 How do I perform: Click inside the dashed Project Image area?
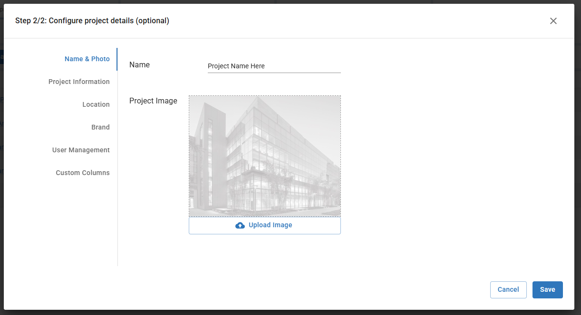click(x=264, y=156)
